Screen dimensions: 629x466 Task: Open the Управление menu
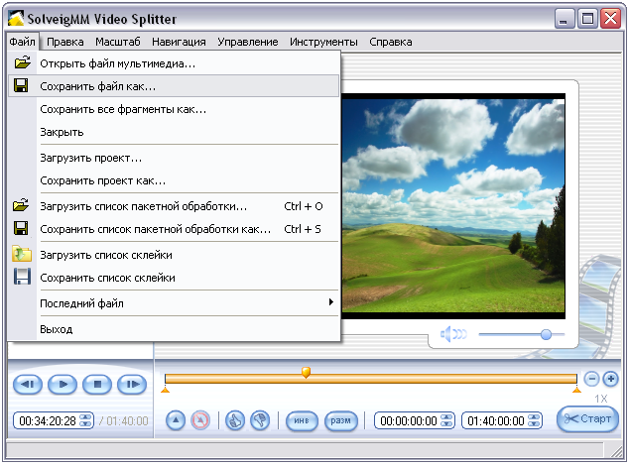(x=248, y=42)
